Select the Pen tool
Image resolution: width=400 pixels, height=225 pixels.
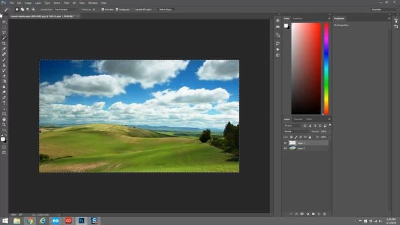[x=4, y=97]
